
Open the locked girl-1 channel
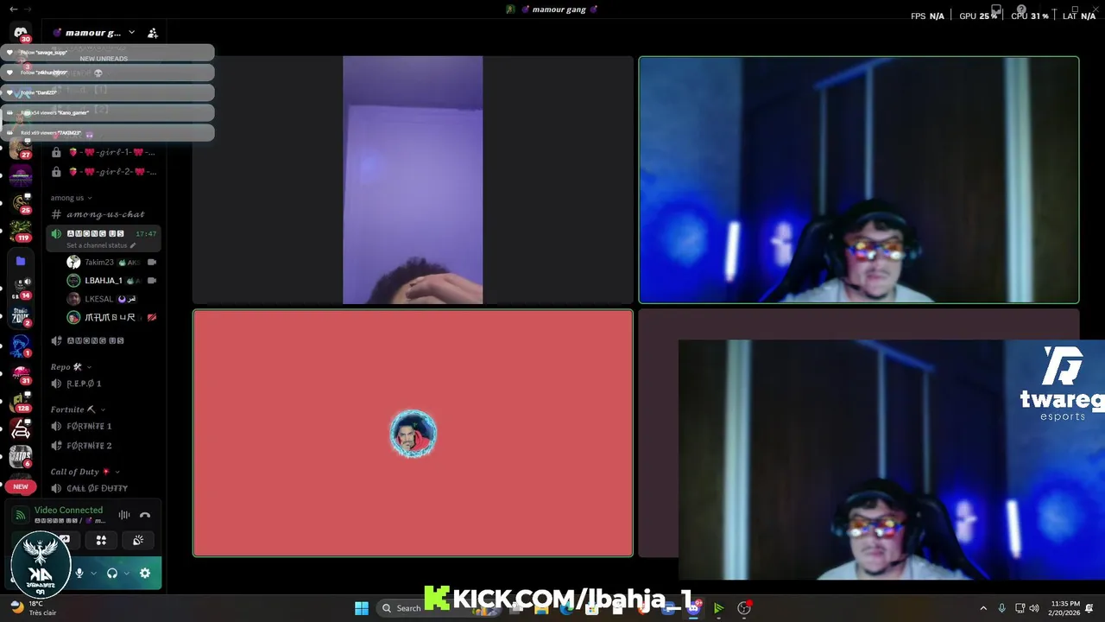click(104, 152)
